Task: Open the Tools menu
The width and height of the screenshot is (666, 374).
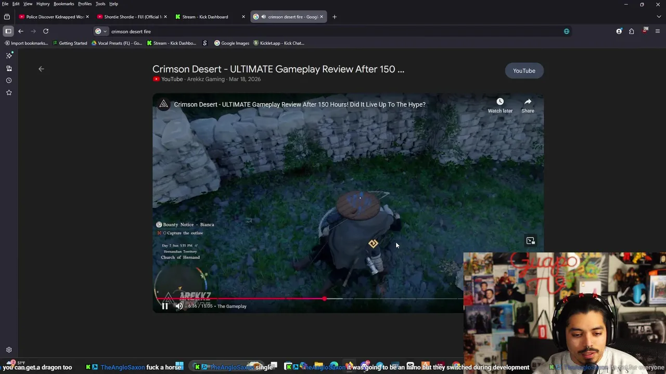Action: click(100, 4)
